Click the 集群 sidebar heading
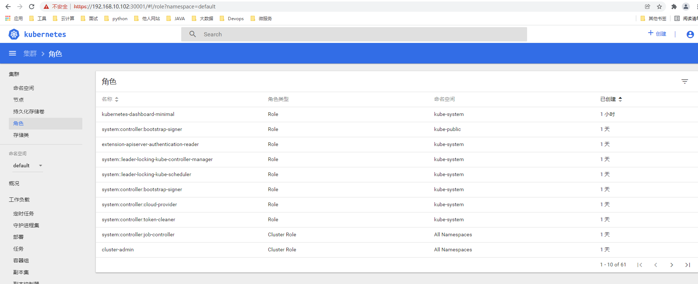The width and height of the screenshot is (698, 284). [14, 74]
